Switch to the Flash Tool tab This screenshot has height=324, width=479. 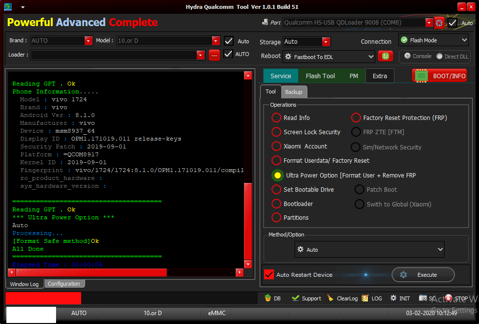pos(320,76)
